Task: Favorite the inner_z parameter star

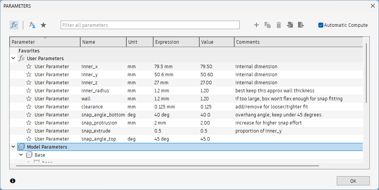Action: (29, 82)
